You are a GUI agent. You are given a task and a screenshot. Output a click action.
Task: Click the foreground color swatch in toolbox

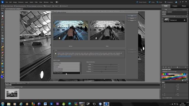click(2, 77)
